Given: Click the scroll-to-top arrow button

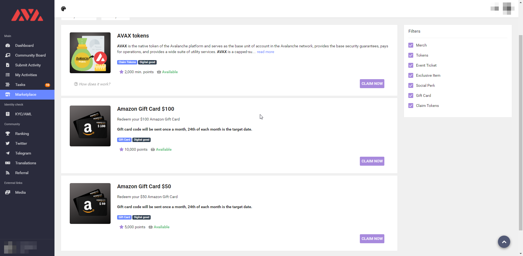Looking at the screenshot, I should coord(504,242).
